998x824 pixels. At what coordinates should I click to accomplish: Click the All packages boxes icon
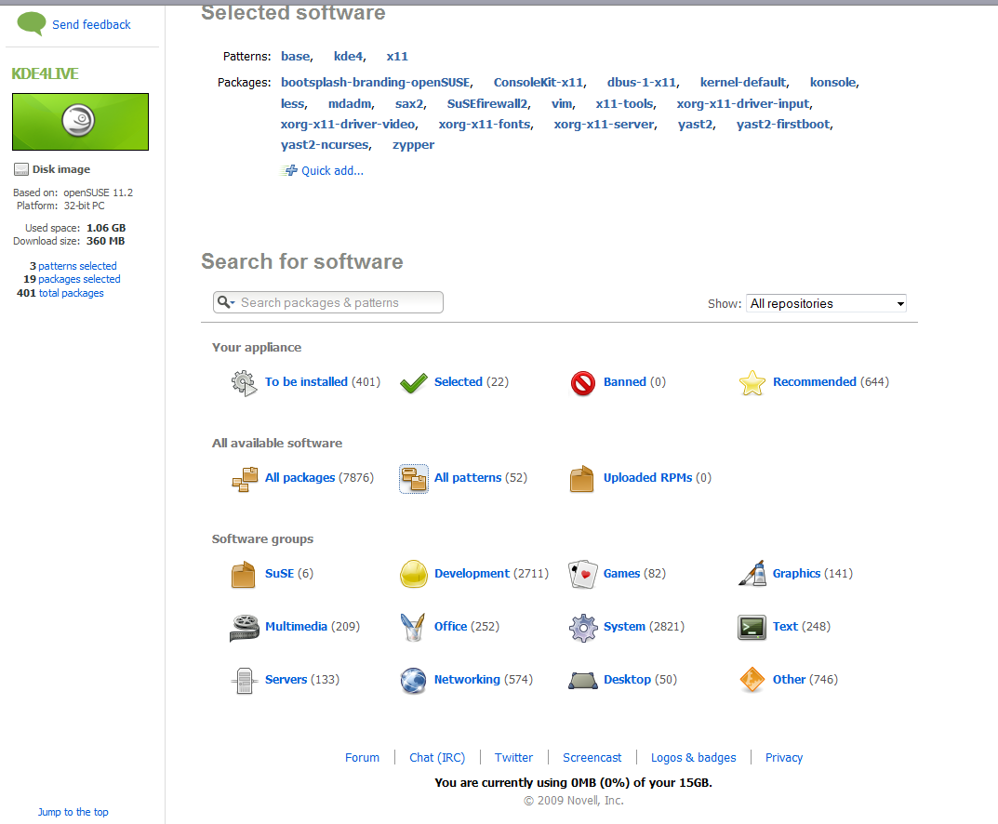tap(245, 479)
